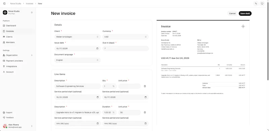Screen dimensions: 269x131
Task: Click the Members icon
Action: (4, 43)
